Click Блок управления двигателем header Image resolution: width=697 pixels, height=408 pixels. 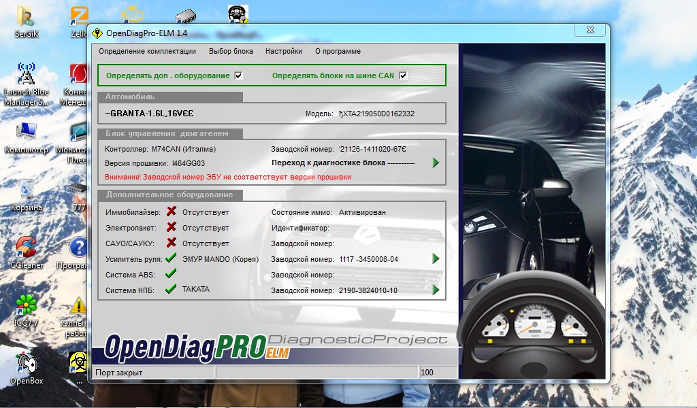170,133
